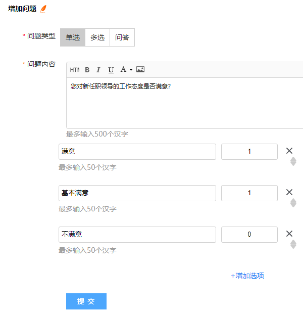
Task: Click the 问题类型 label
Action: pos(41,36)
